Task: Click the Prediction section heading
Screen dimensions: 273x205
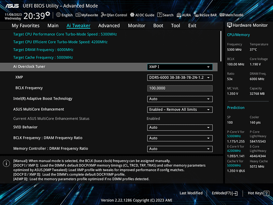Action: tap(236, 108)
